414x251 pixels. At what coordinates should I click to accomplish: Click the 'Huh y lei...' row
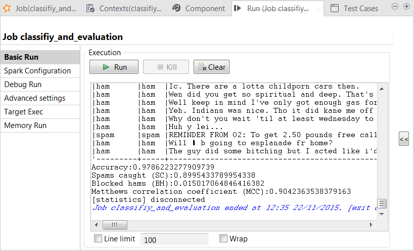[158, 127]
